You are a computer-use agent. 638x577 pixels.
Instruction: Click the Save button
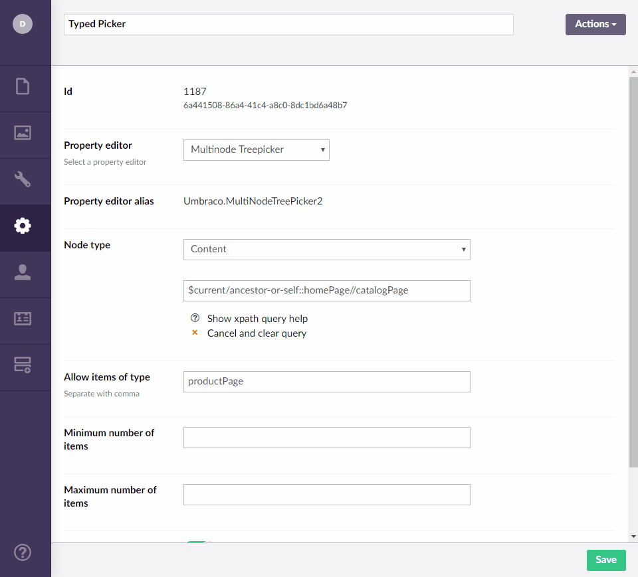[605, 560]
